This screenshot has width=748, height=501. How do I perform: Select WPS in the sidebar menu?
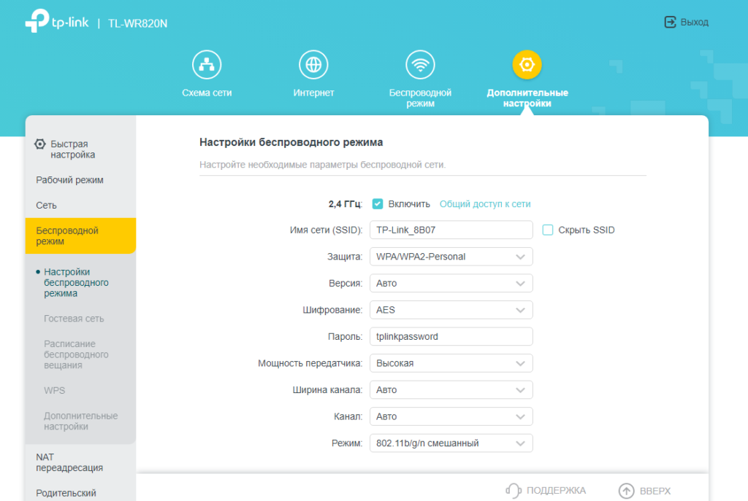[x=55, y=391]
